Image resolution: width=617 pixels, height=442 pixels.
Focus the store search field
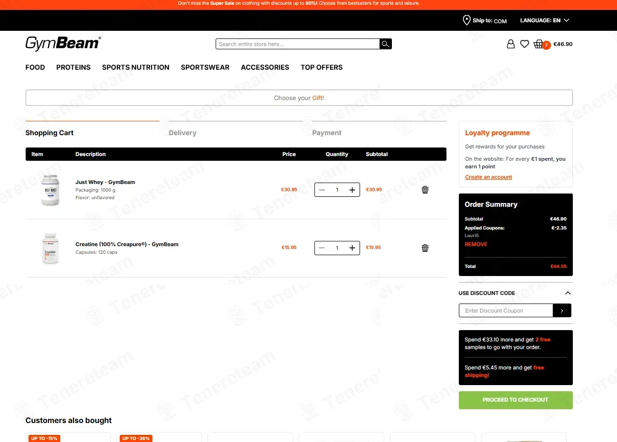pos(297,44)
